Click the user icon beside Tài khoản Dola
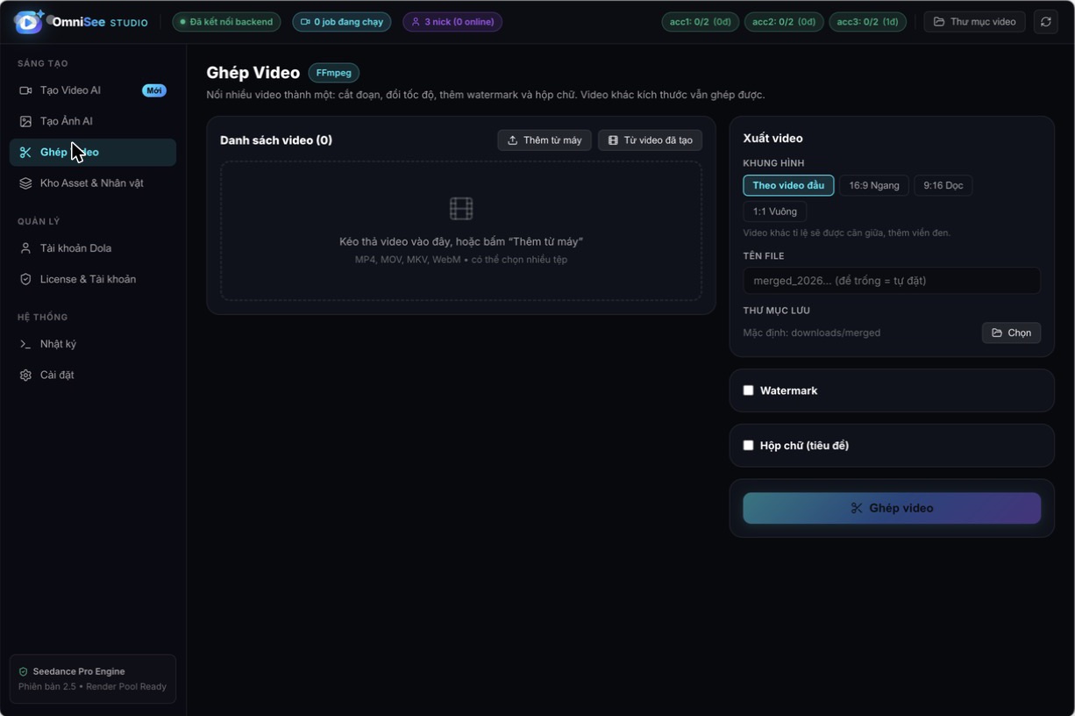The width and height of the screenshot is (1075, 716). tap(25, 248)
